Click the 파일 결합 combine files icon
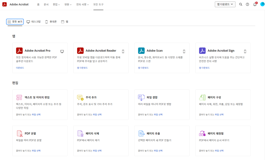 point(141,98)
